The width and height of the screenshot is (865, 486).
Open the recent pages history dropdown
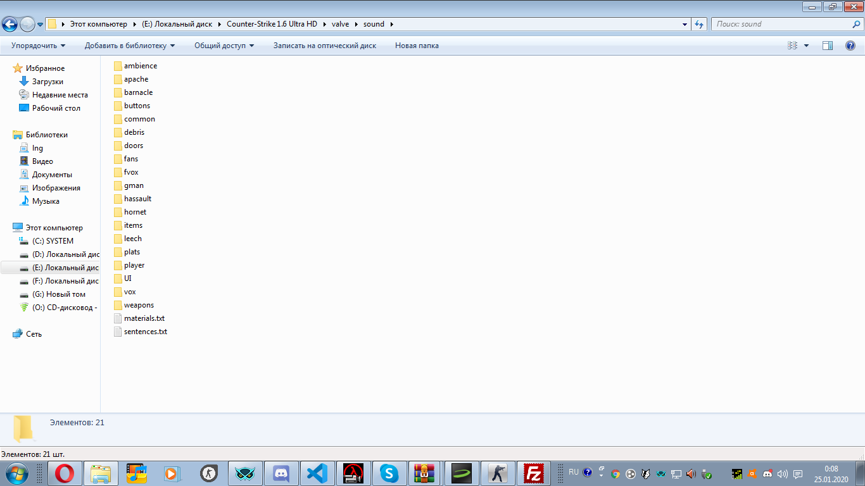41,25
